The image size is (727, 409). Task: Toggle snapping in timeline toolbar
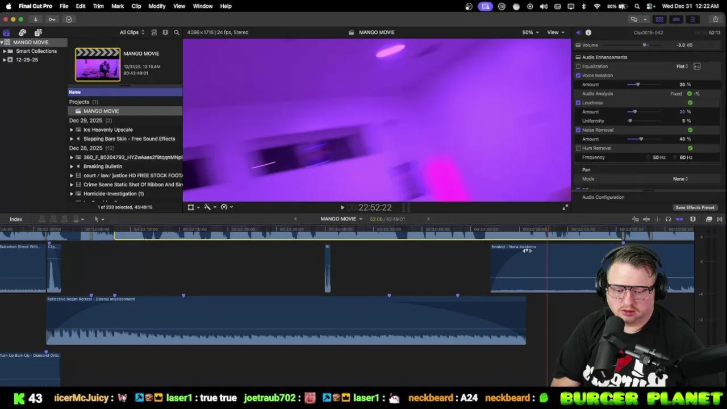(x=679, y=219)
